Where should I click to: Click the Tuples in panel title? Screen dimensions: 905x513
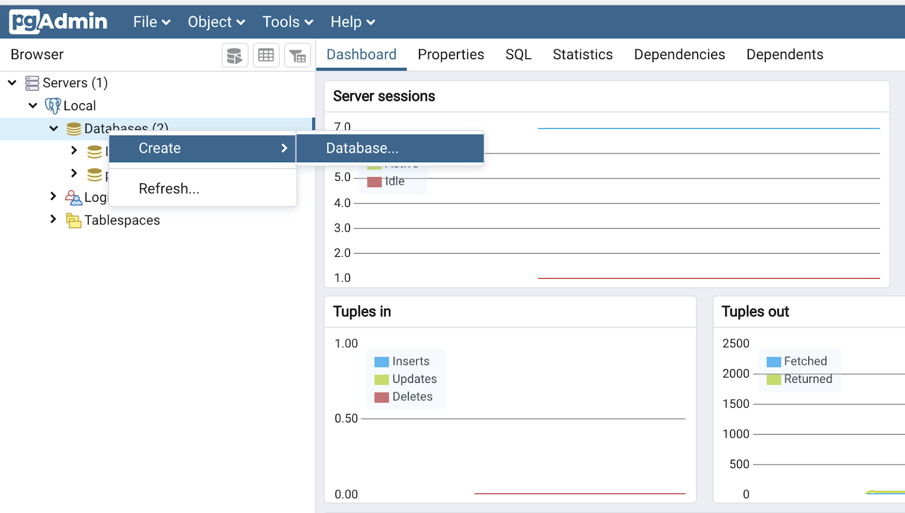(362, 312)
